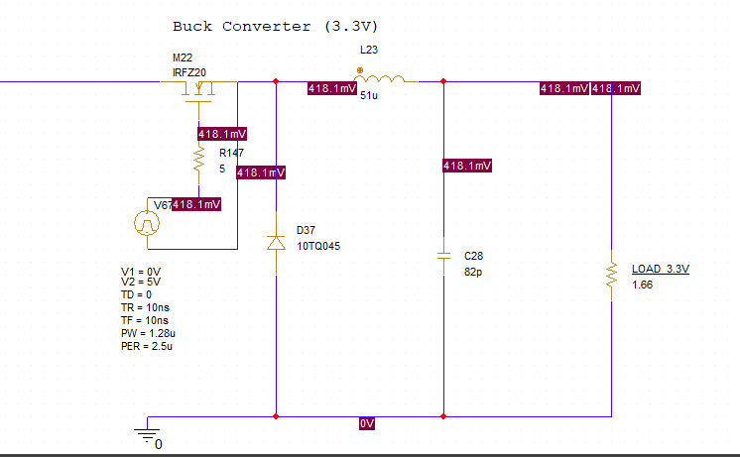Click the 418.1mV label beside the capacitor wire
Viewport: 740px width, 457px height.
point(467,166)
